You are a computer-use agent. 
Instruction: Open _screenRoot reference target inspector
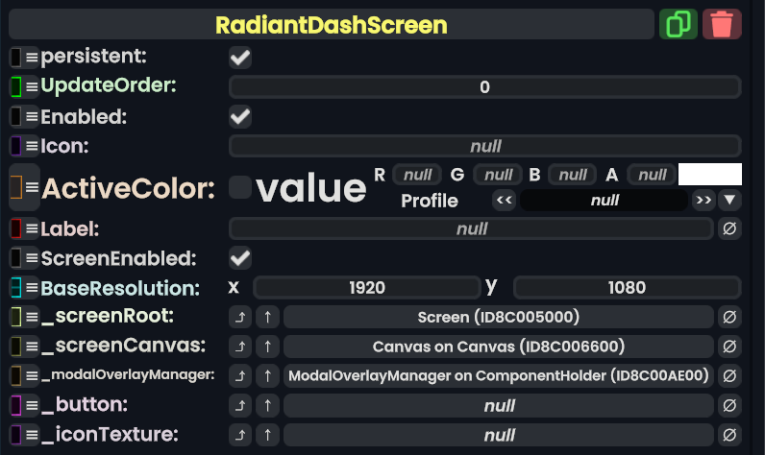(x=240, y=317)
